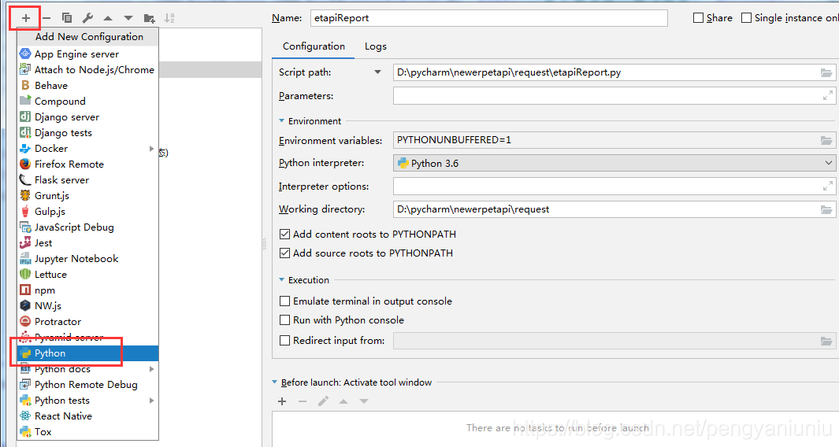Uncheck Add source roots to PYTHONPATH

click(x=285, y=253)
